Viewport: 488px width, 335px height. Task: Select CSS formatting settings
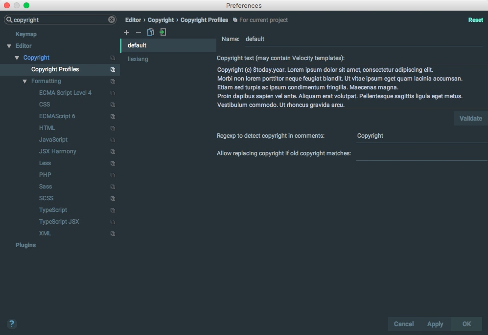(x=45, y=105)
